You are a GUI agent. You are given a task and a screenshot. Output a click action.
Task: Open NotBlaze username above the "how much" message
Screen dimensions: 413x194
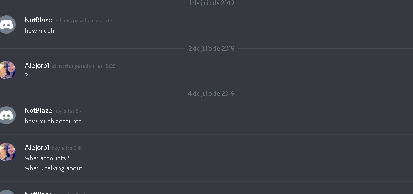(x=38, y=20)
